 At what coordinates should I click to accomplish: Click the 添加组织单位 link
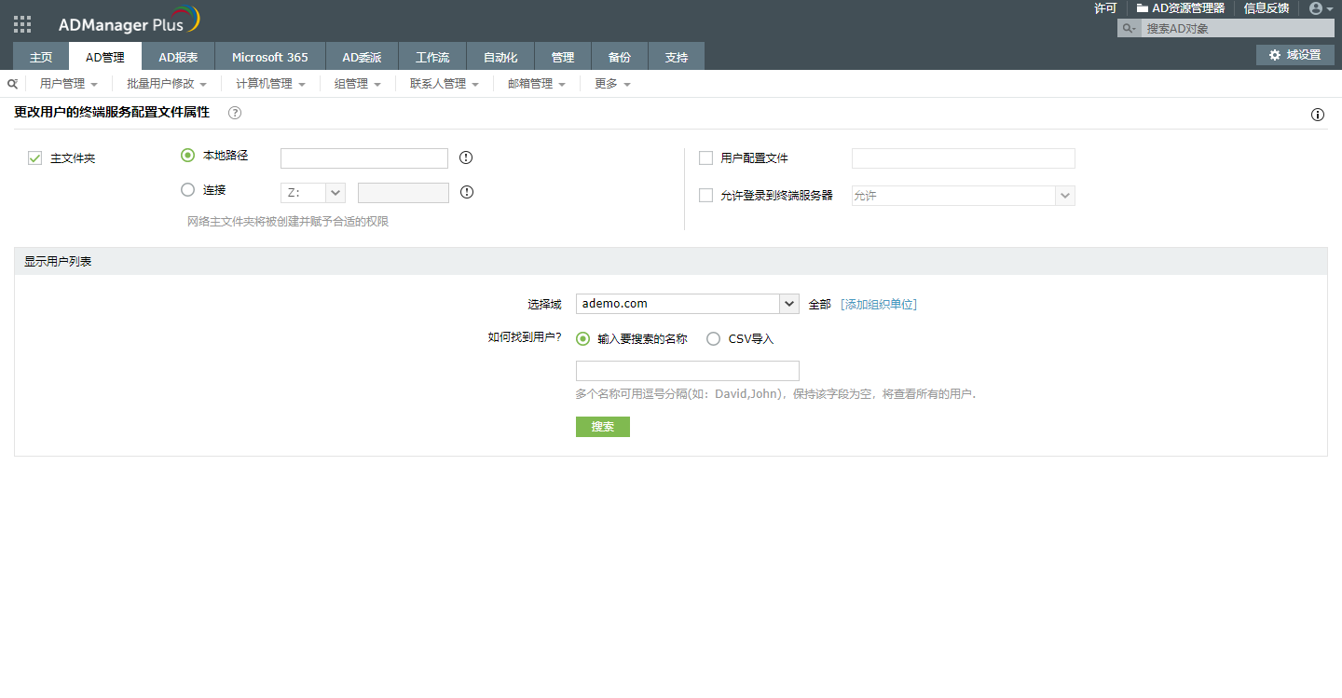878,304
